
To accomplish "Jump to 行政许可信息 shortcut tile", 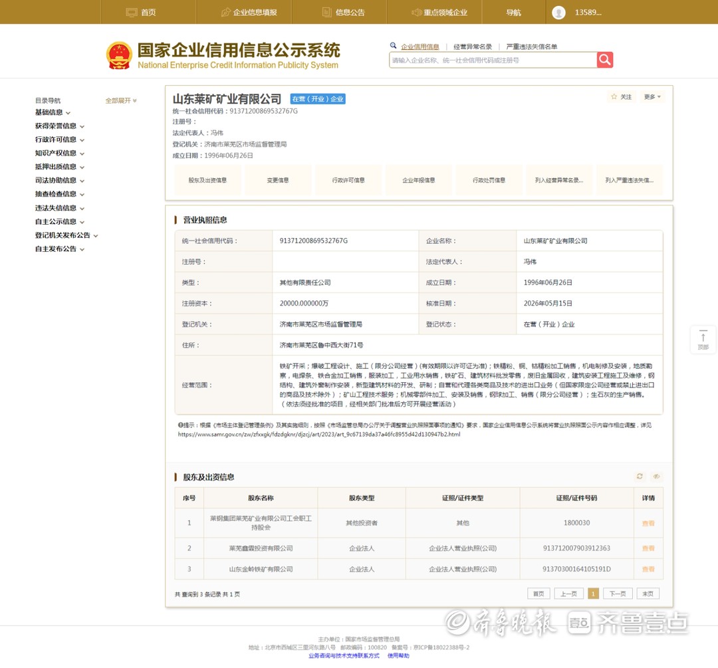I will coord(348,180).
